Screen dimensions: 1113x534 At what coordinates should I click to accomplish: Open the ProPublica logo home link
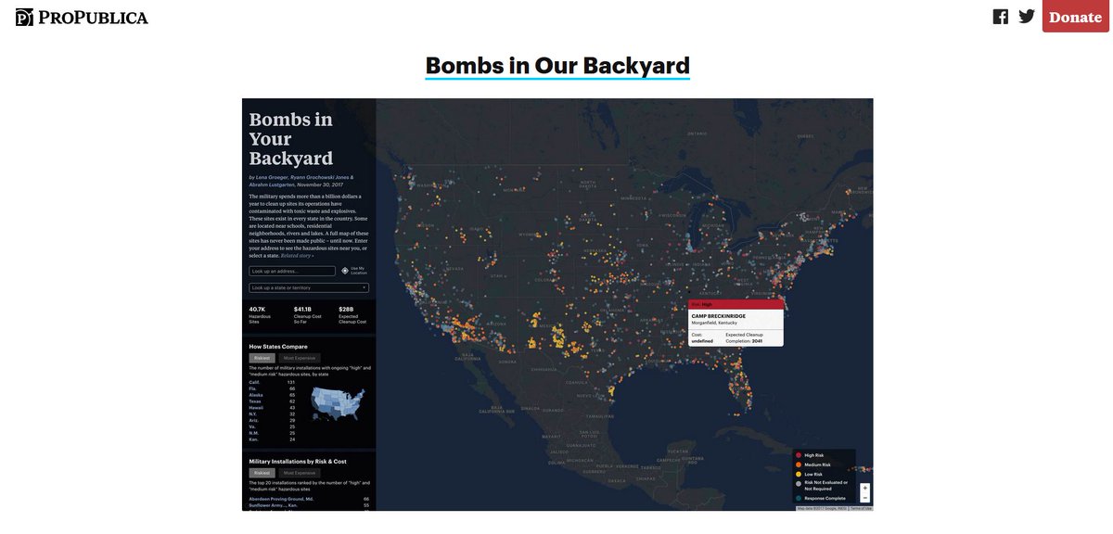(82, 17)
